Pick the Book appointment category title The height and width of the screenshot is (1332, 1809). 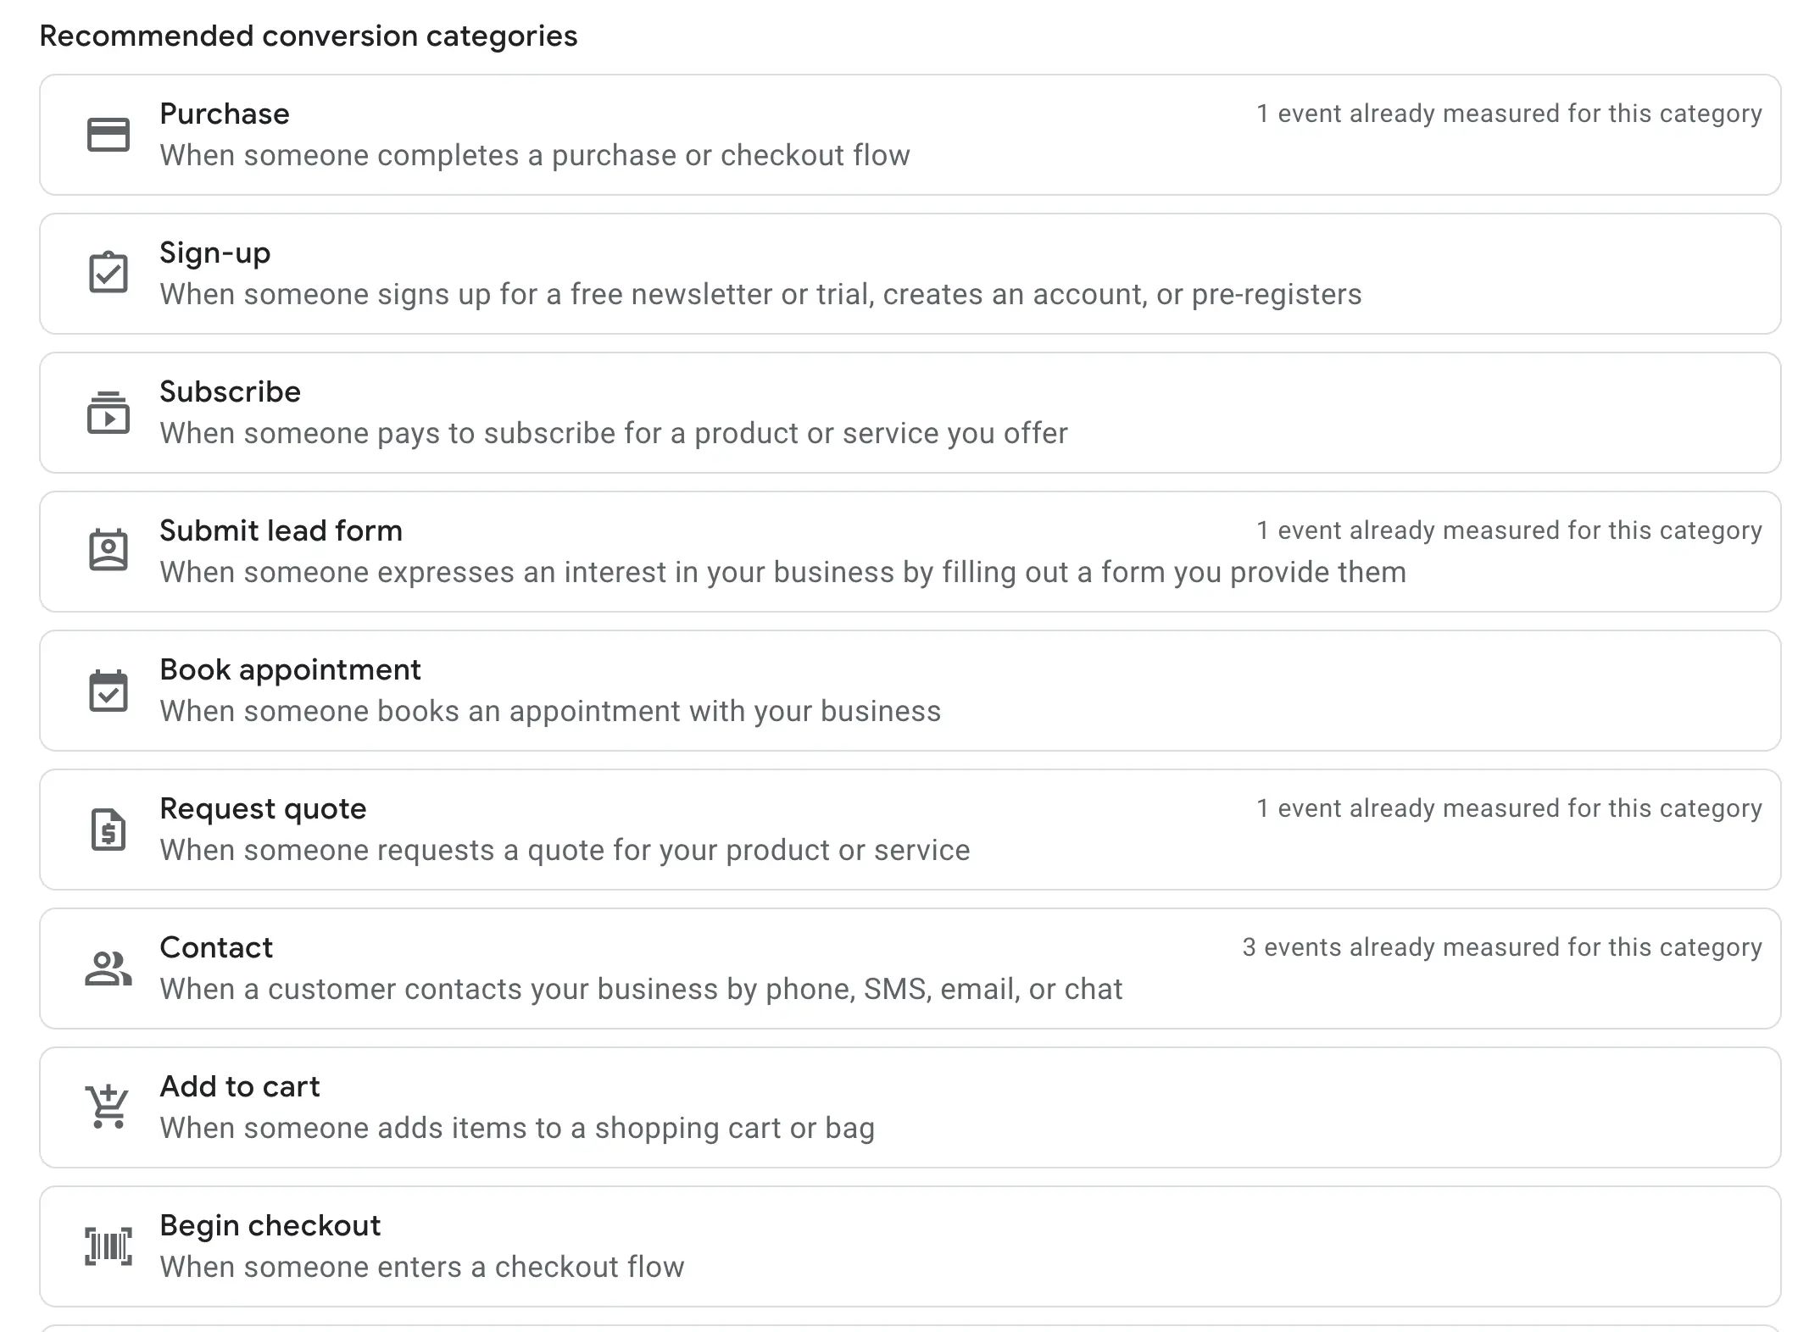[x=291, y=670]
